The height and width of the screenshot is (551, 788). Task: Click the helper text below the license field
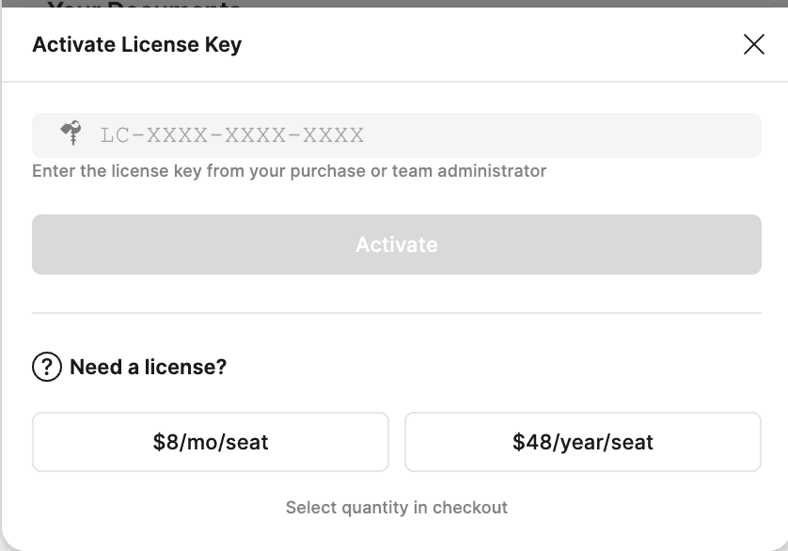[289, 171]
